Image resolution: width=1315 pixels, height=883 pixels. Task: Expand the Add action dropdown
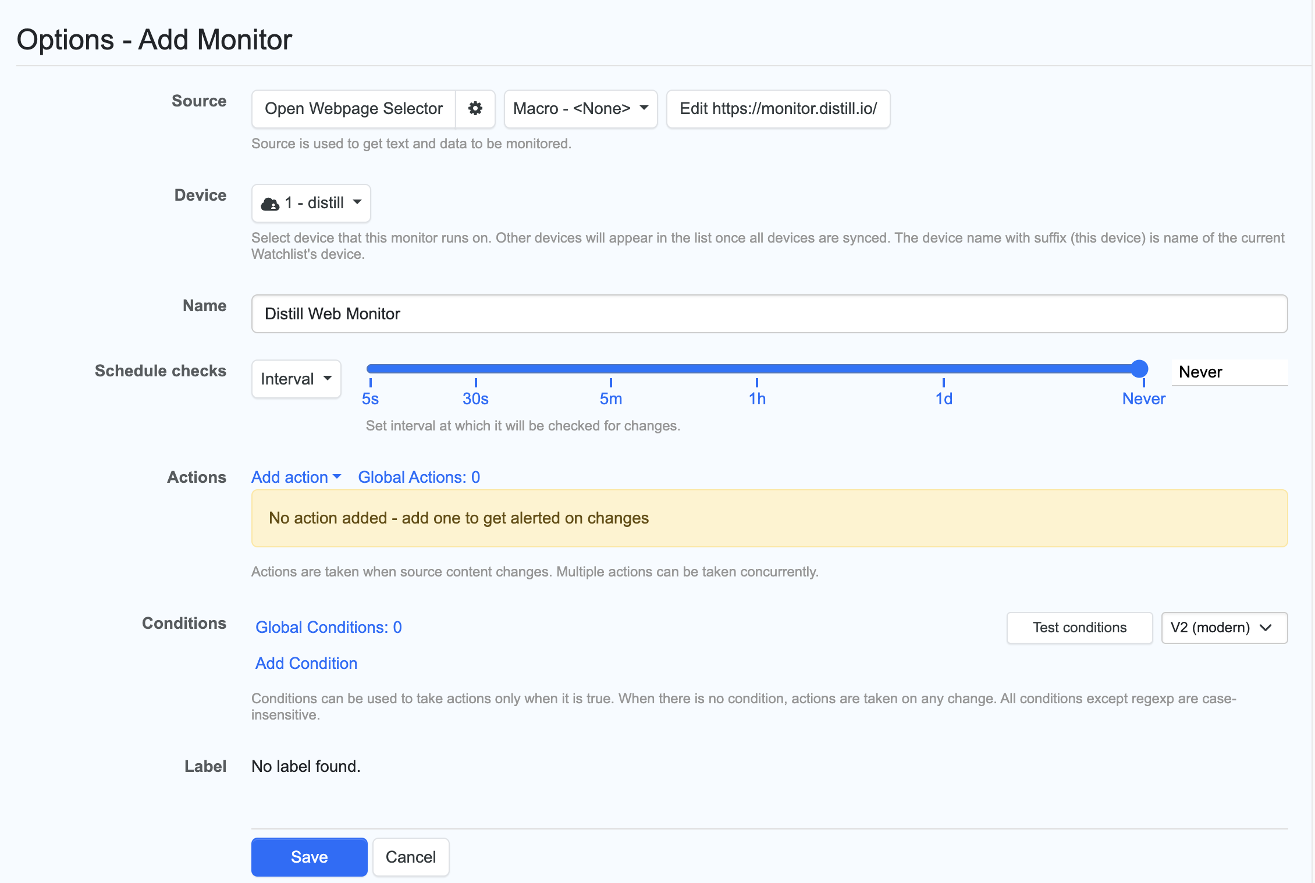tap(296, 477)
